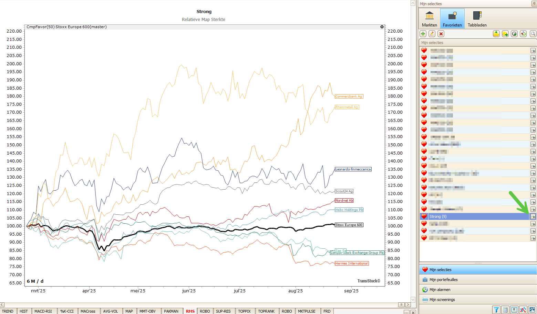Switch to the Markten view
537x314 pixels.
point(430,19)
